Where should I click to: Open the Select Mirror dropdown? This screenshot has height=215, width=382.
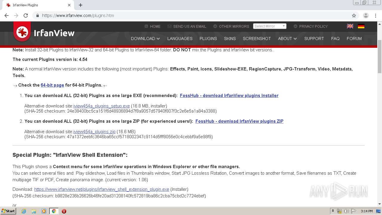tap(270, 26)
